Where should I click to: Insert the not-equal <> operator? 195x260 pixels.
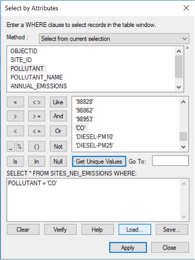(x=37, y=102)
